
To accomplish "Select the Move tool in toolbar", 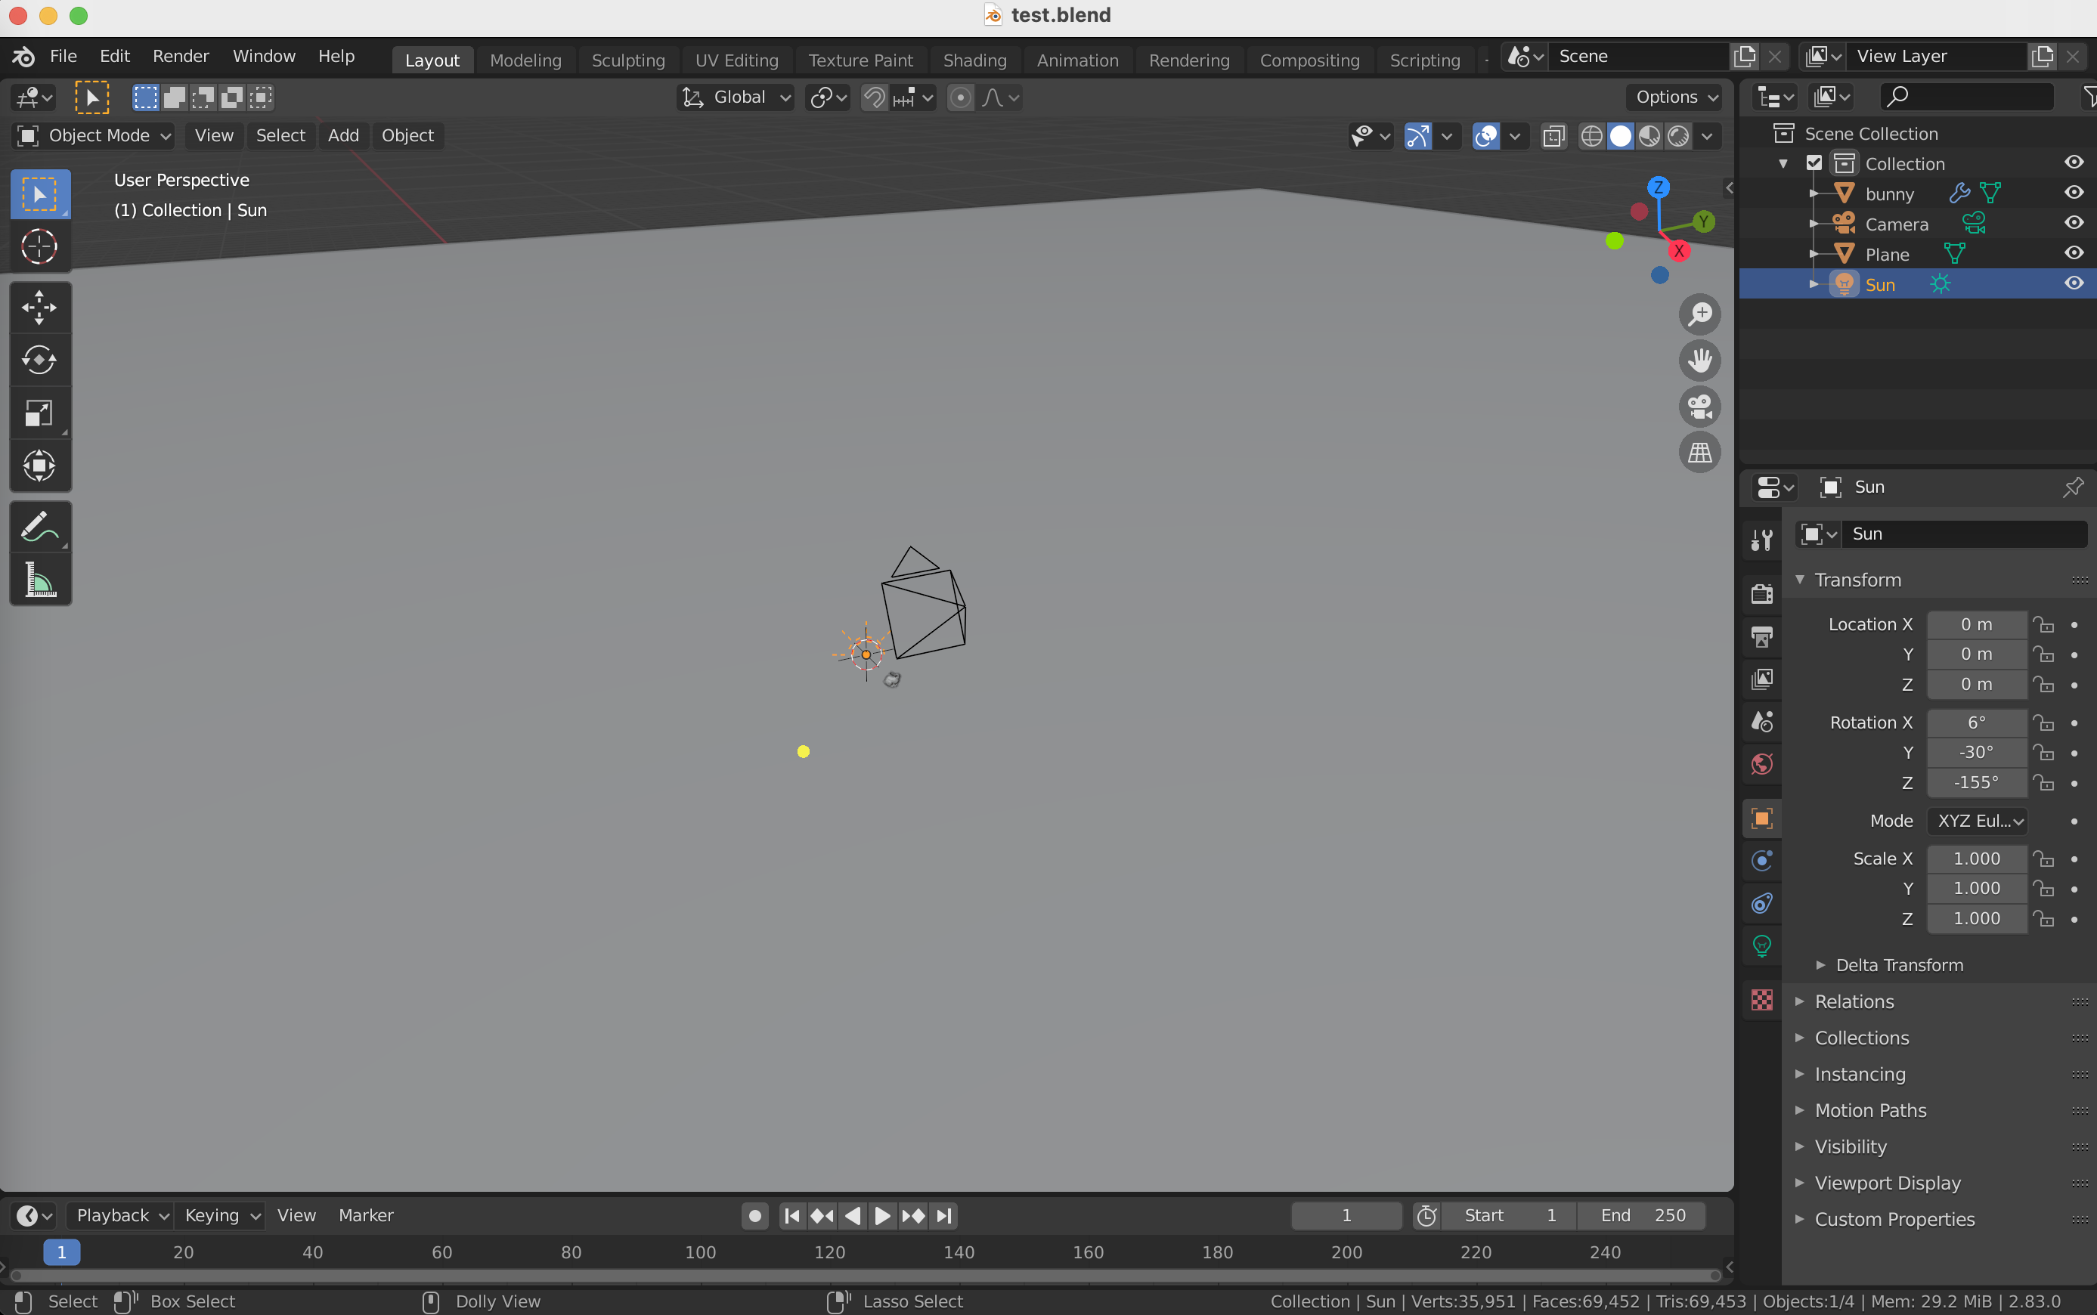I will (39, 308).
